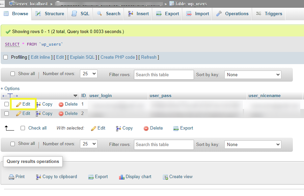Sort by user_pass column header

point(161,95)
